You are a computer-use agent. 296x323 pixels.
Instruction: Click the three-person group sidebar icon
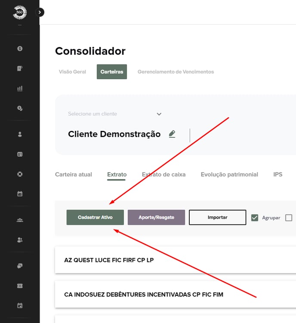(x=20, y=220)
